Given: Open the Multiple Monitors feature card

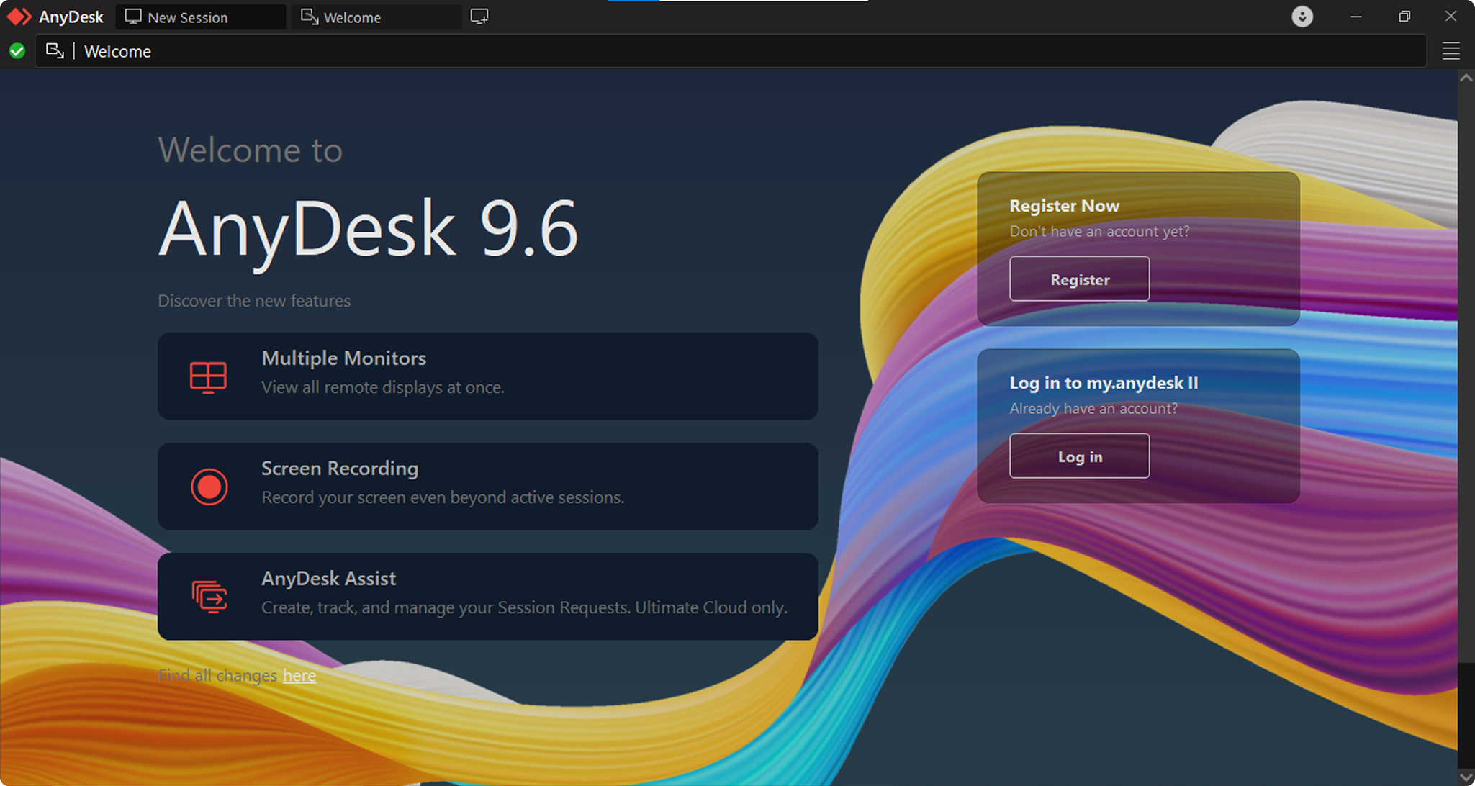Looking at the screenshot, I should point(487,376).
